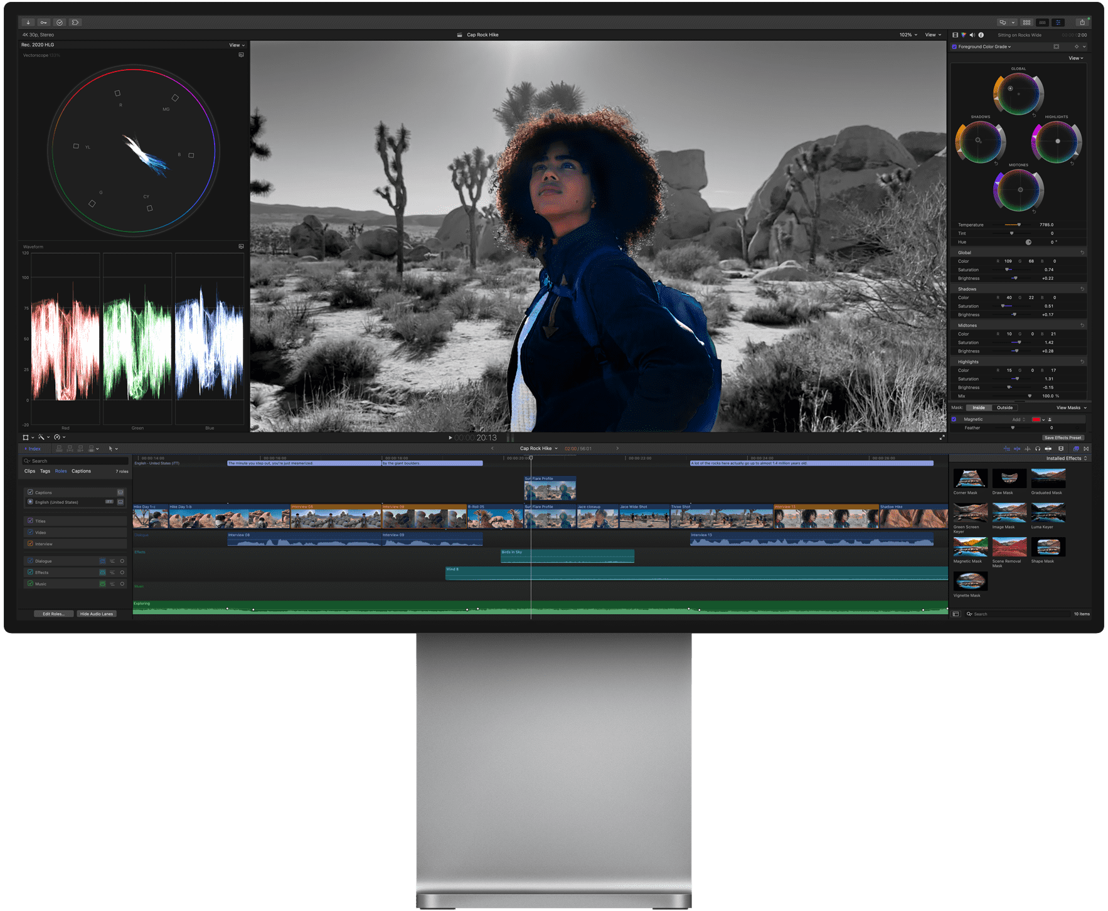Viewport: 1108px width, 911px height.
Task: Click the index Search field
Action: [x=75, y=461]
